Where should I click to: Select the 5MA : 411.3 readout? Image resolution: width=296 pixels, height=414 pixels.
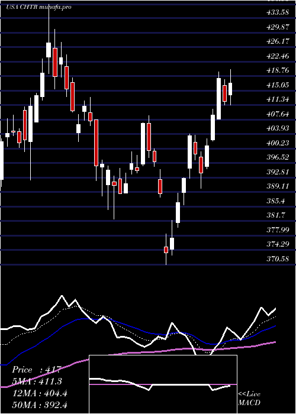[x=38, y=381]
